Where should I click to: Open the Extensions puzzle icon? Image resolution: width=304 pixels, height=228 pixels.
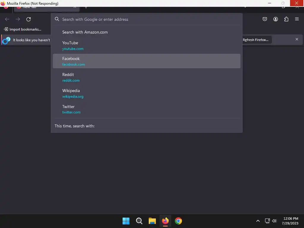point(286,19)
